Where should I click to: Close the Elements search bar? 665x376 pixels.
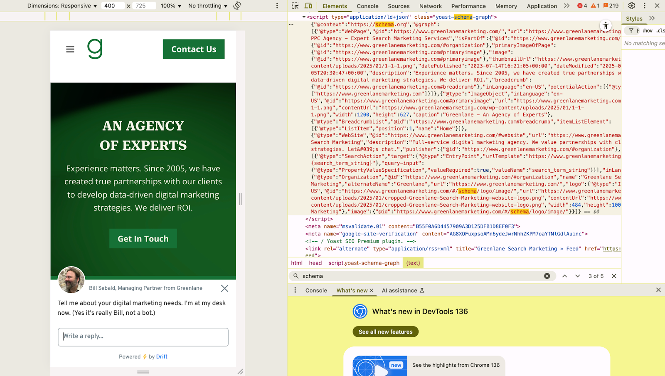tap(614, 276)
